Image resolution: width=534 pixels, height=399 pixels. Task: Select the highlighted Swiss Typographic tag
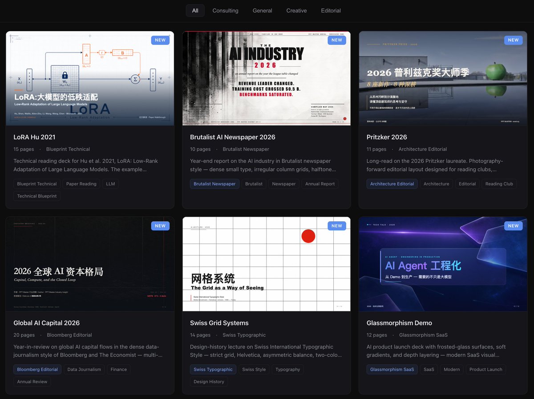coord(213,369)
